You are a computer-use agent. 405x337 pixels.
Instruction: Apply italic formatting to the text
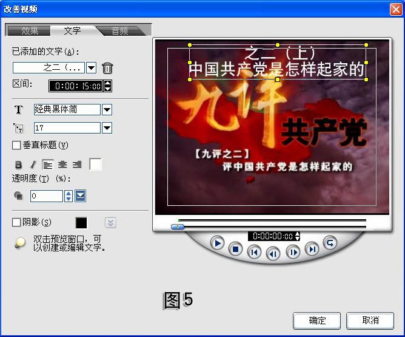pyautogui.click(x=33, y=165)
